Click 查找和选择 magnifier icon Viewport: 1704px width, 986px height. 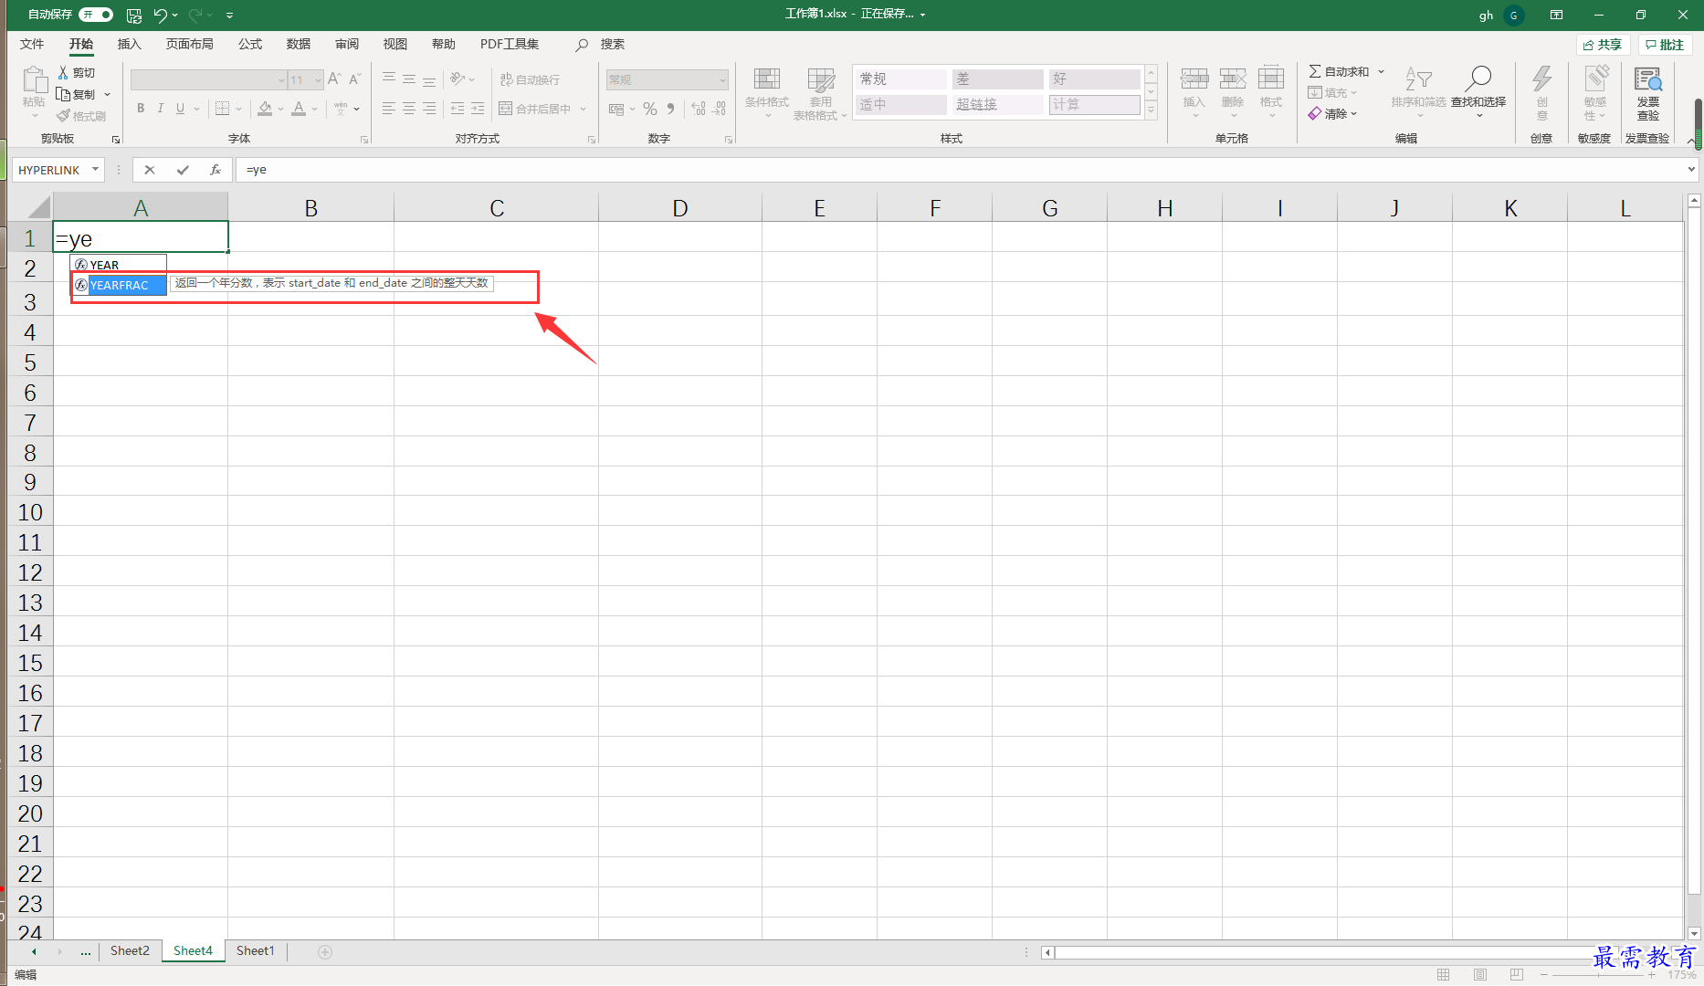click(x=1478, y=79)
